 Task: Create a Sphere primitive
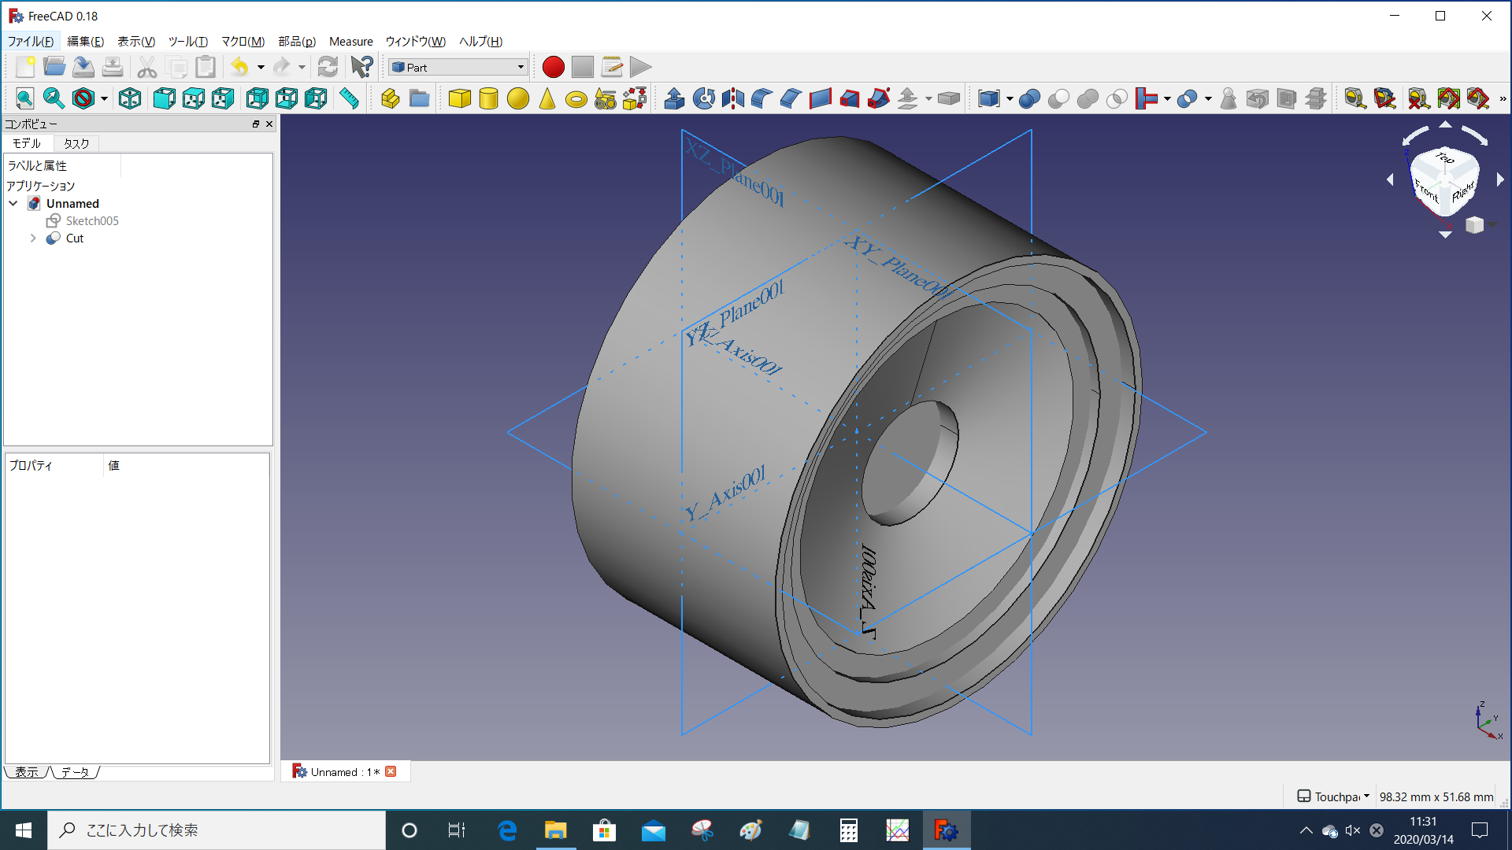tap(517, 98)
